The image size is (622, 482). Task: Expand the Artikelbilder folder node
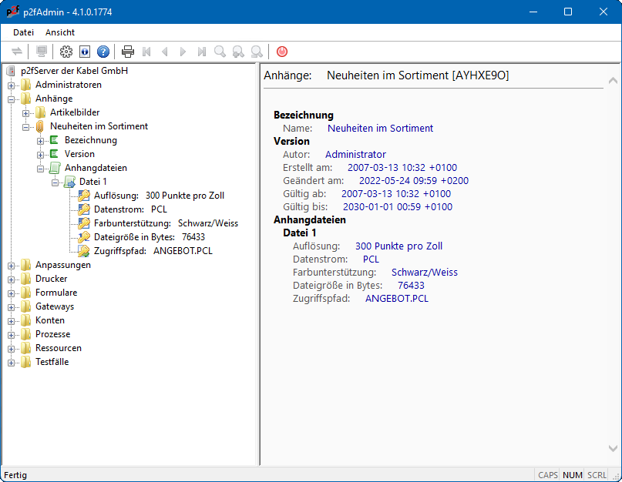[x=26, y=112]
